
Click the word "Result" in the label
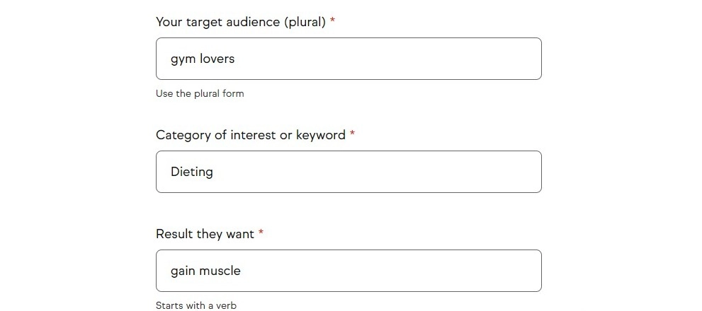(174, 234)
